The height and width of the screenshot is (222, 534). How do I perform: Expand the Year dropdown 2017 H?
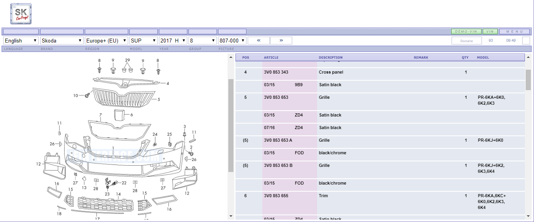[x=173, y=41]
